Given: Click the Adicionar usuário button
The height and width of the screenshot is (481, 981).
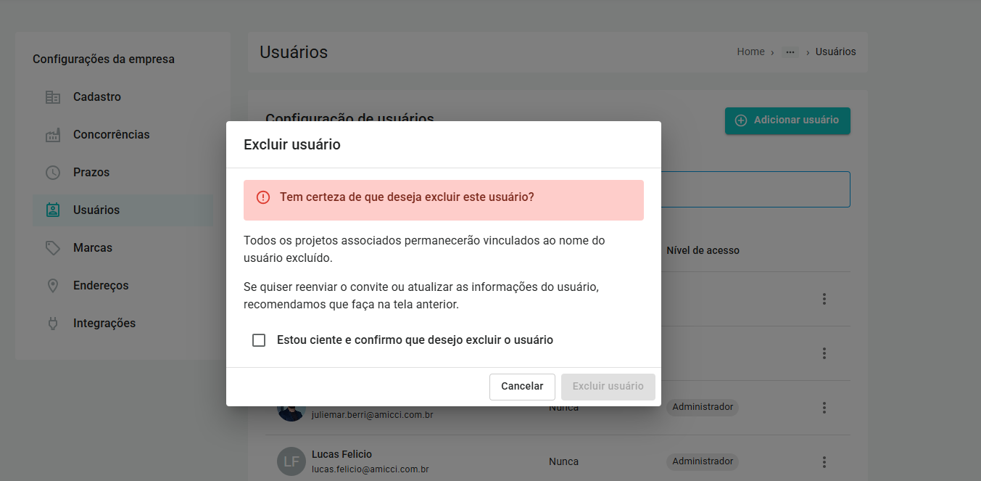Looking at the screenshot, I should (x=787, y=120).
